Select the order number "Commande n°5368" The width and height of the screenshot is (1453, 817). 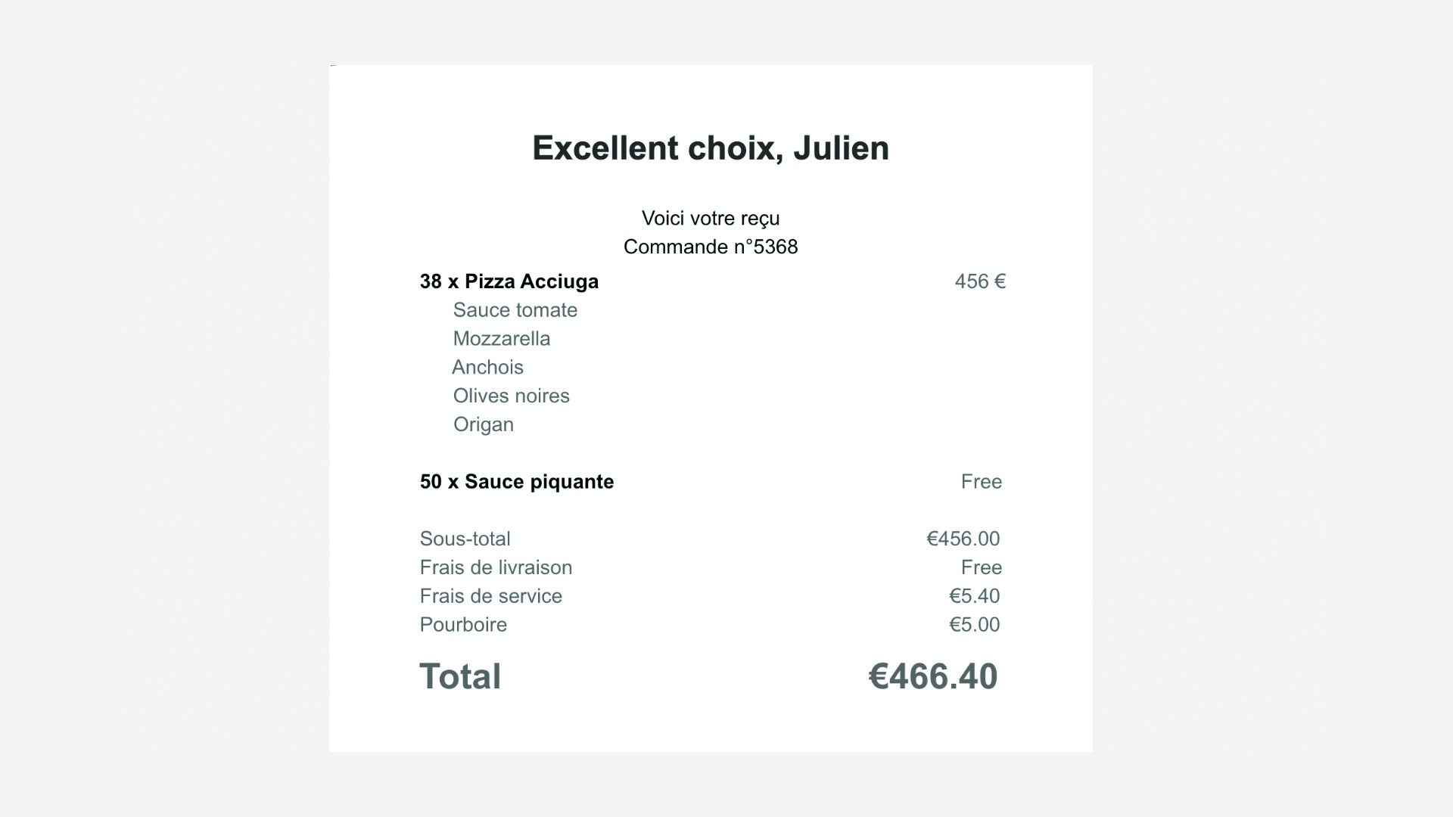pyautogui.click(x=711, y=247)
